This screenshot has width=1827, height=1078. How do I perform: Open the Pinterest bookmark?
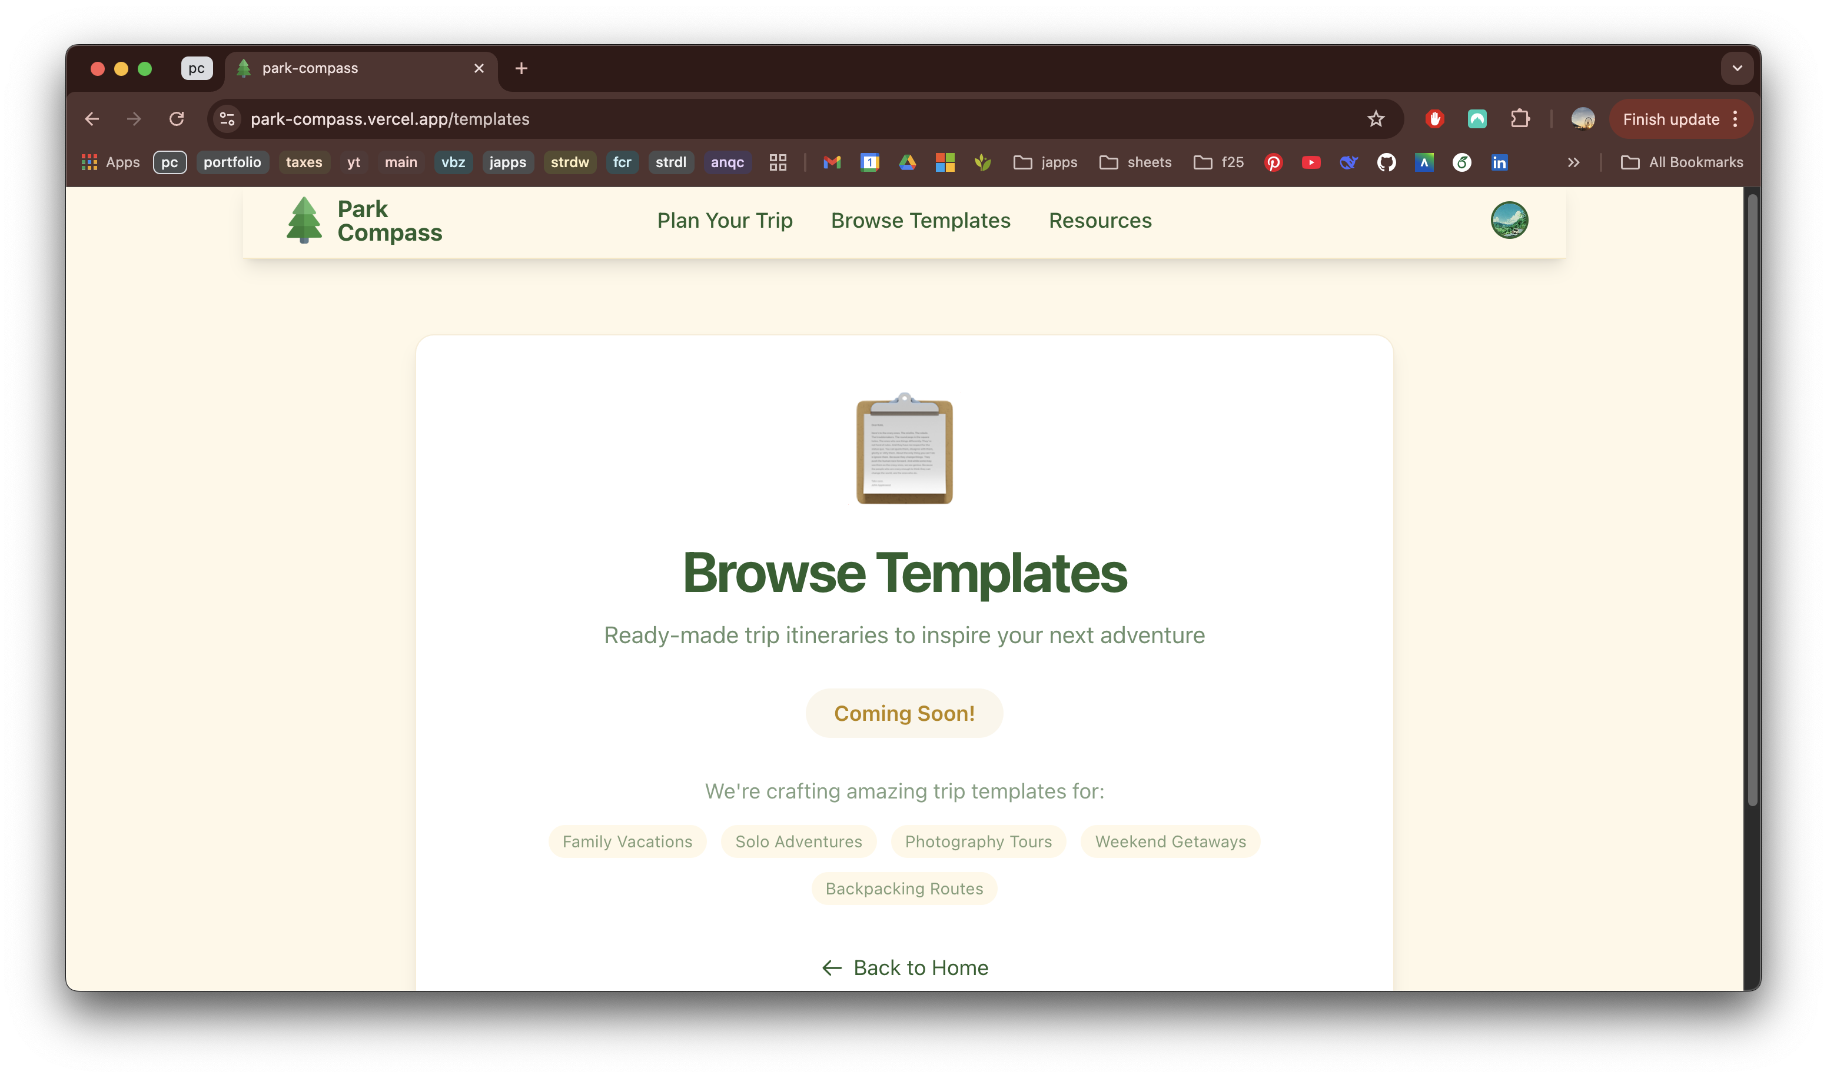(1273, 162)
